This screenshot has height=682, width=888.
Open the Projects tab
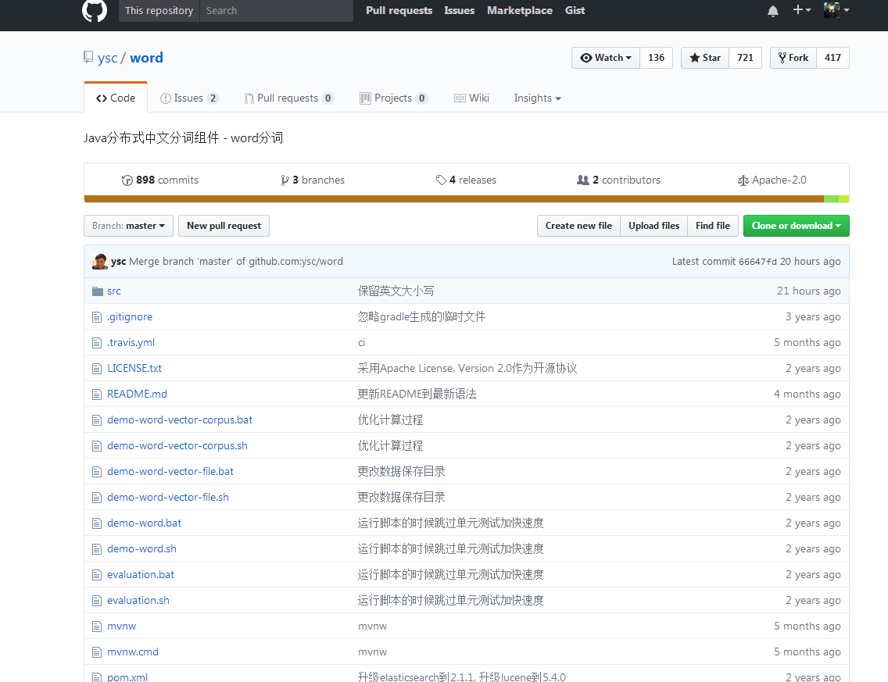394,98
